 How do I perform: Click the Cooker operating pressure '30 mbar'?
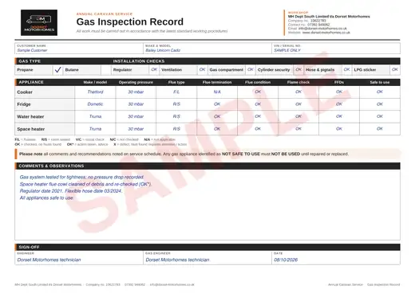(x=136, y=92)
